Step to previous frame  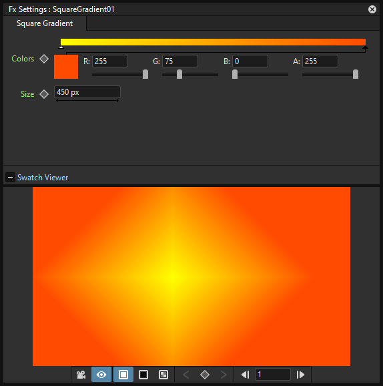245,375
